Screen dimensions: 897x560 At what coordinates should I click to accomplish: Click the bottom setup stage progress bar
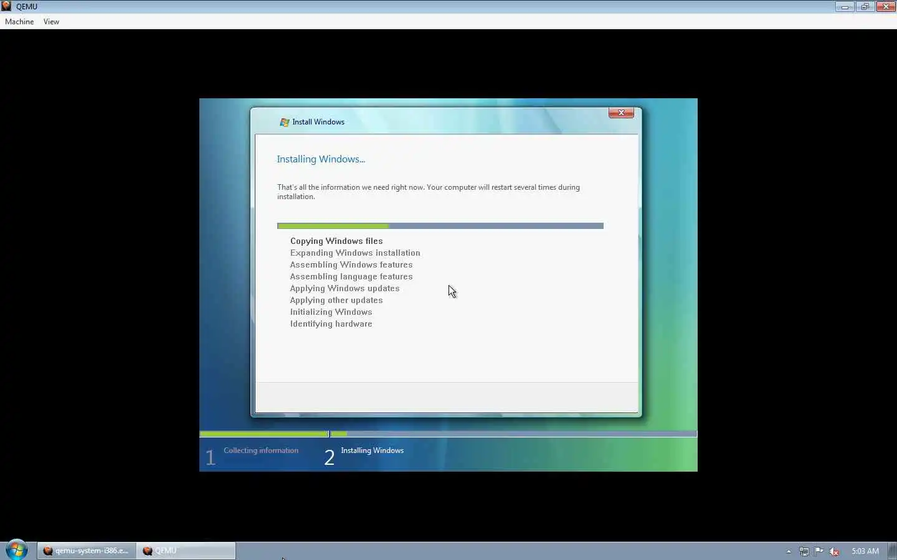point(448,434)
